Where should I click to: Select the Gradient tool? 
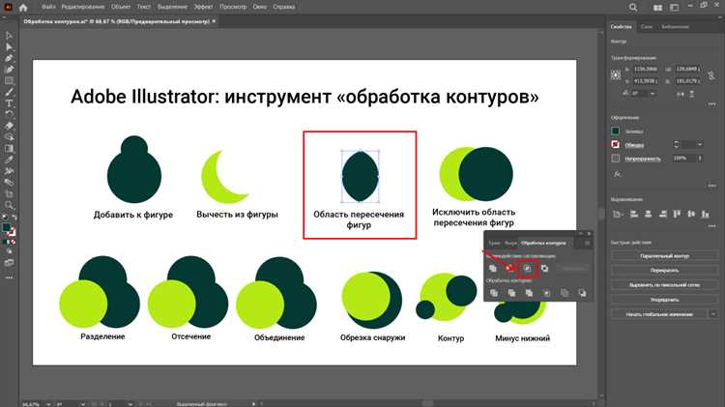click(x=9, y=149)
